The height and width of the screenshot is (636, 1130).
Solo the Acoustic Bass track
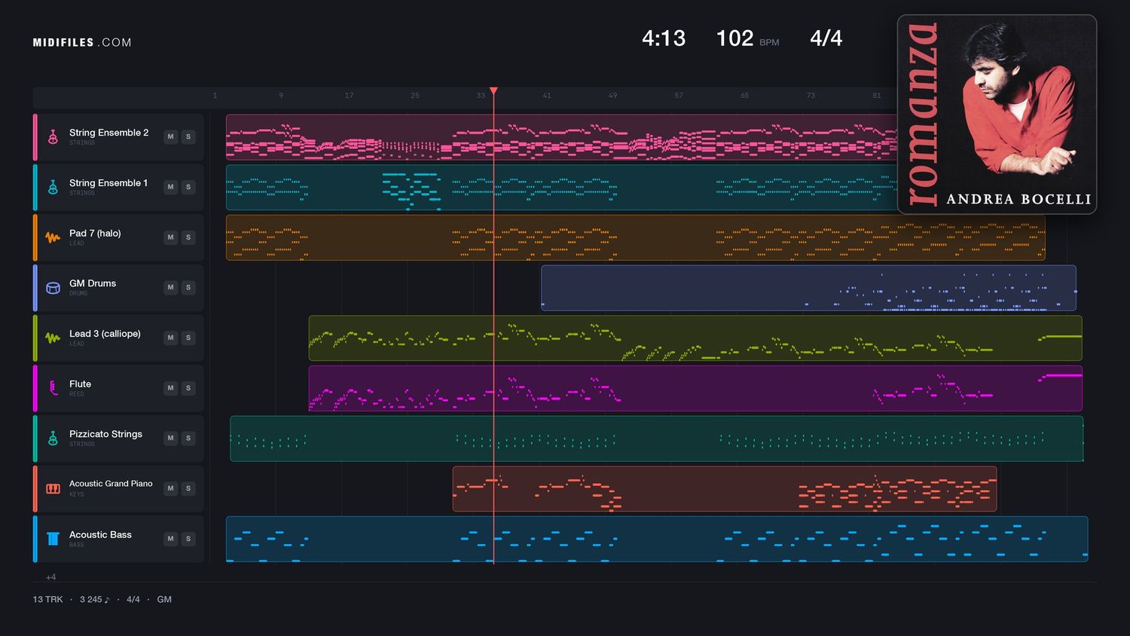[188, 539]
